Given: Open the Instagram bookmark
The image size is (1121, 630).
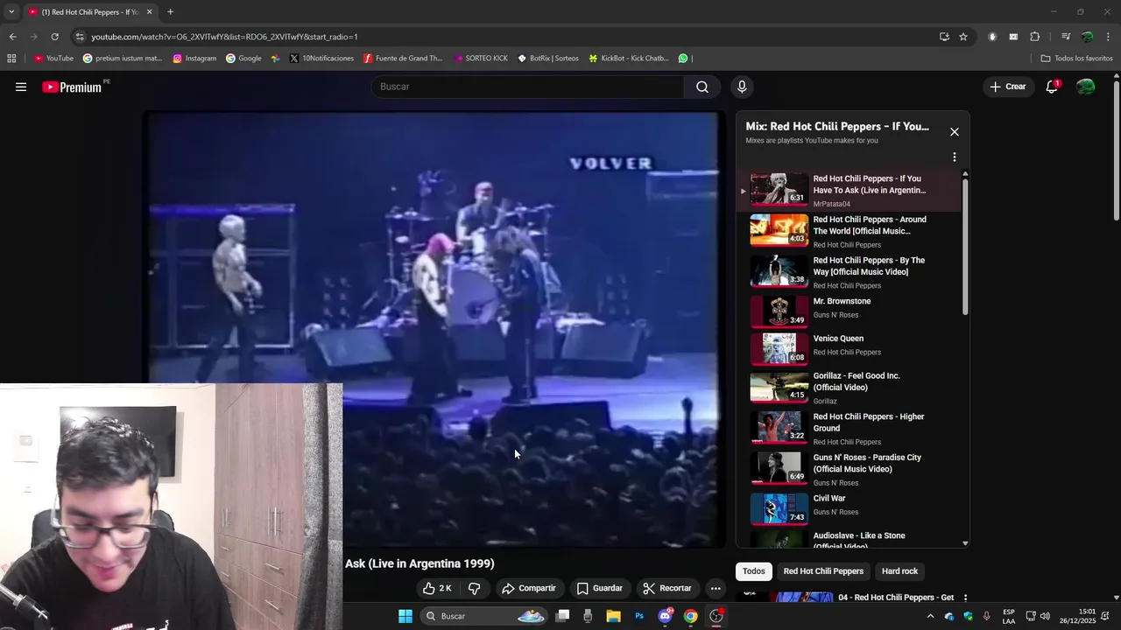Looking at the screenshot, I should (x=194, y=59).
